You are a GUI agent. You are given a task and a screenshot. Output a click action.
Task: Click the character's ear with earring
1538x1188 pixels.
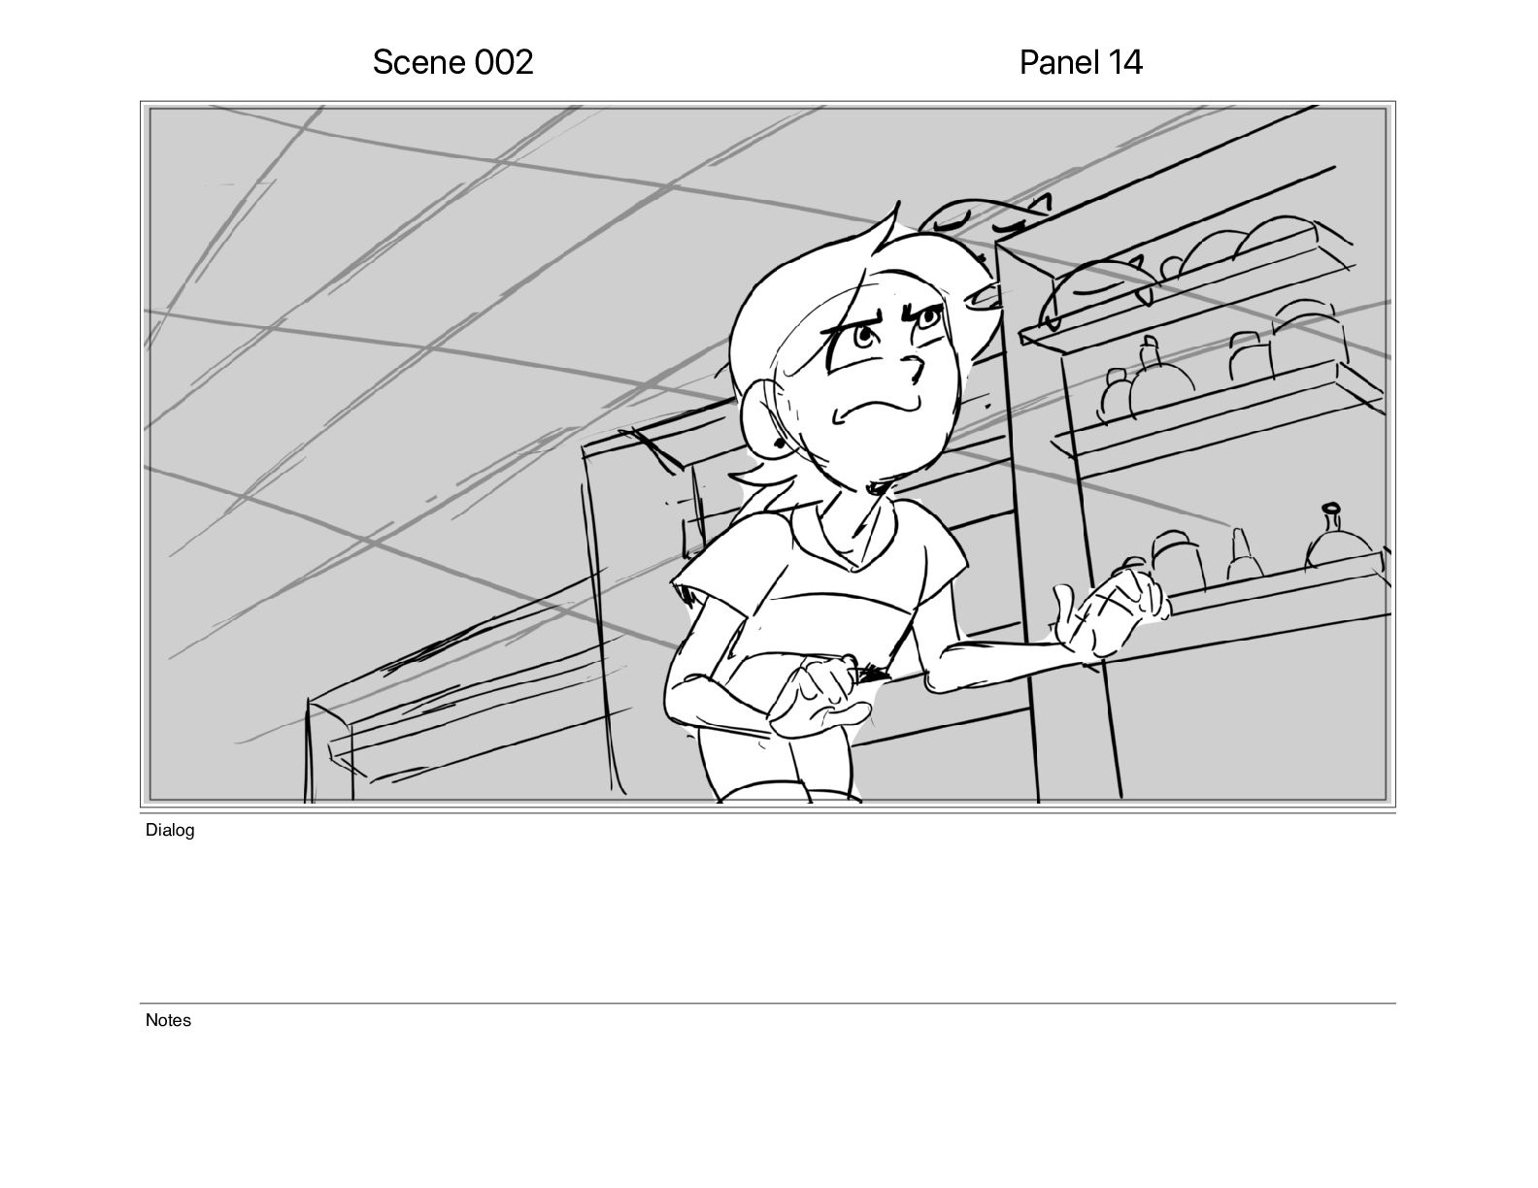pyautogui.click(x=765, y=415)
